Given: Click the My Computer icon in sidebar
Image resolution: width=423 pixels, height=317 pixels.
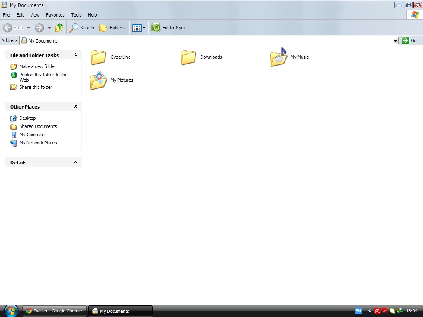Looking at the screenshot, I should click(x=14, y=135).
